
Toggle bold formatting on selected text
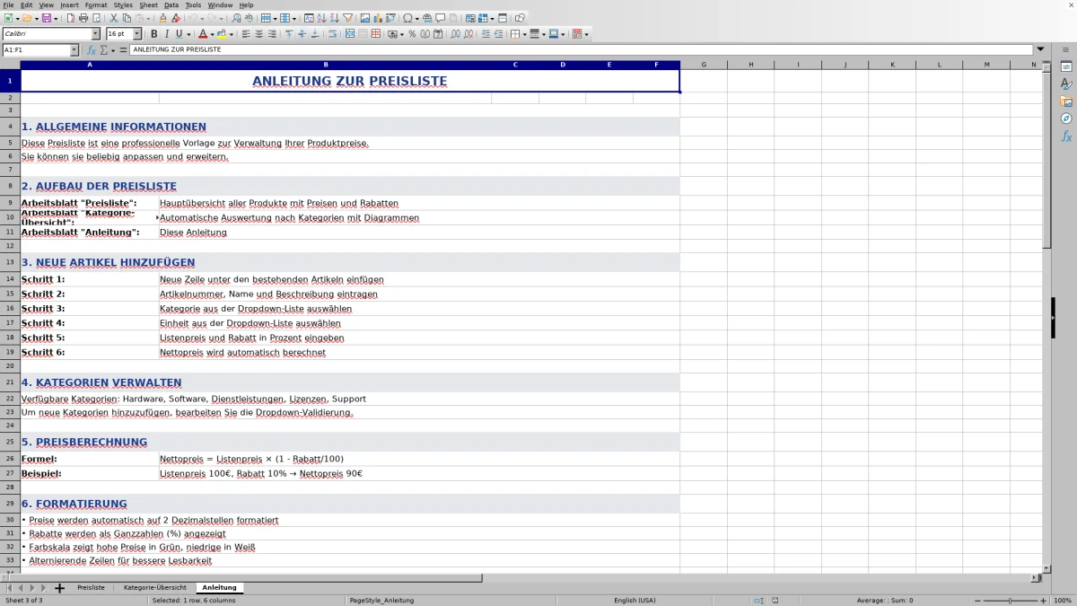tap(153, 33)
